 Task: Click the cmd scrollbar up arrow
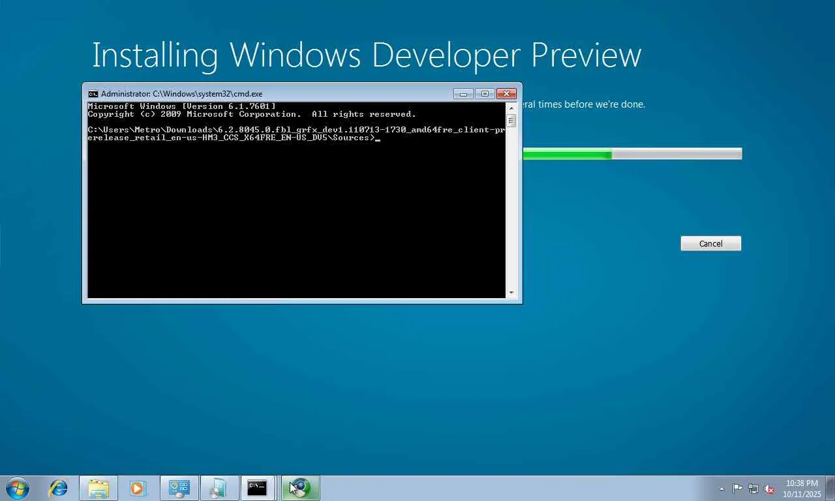click(x=511, y=107)
